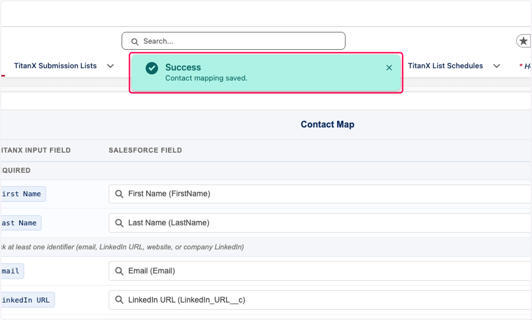Click the search icon in the First Name field
Viewport: 532px width, 320px height.
coord(119,194)
